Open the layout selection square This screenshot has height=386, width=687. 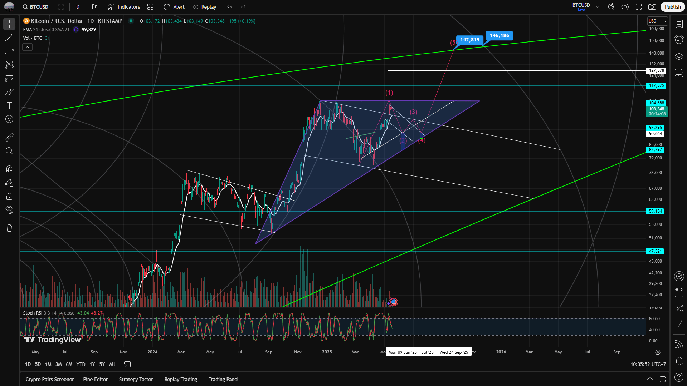pyautogui.click(x=563, y=7)
